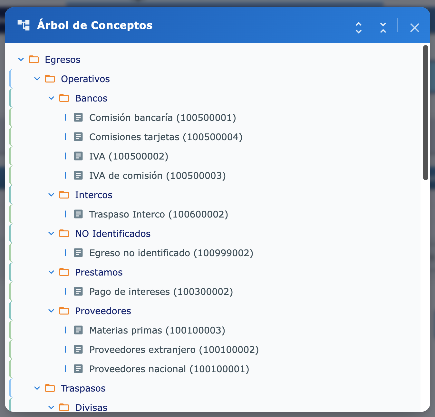
Task: Select the Divisas folder at the bottom
Action: point(91,407)
